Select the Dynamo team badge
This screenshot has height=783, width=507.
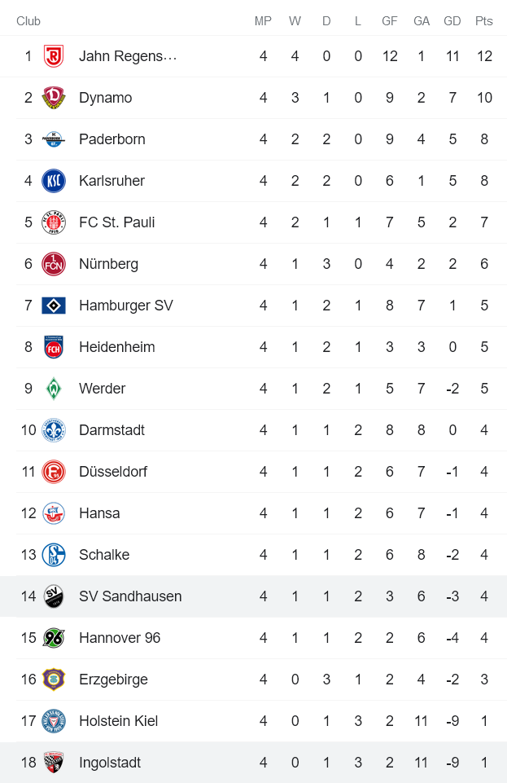tap(52, 98)
